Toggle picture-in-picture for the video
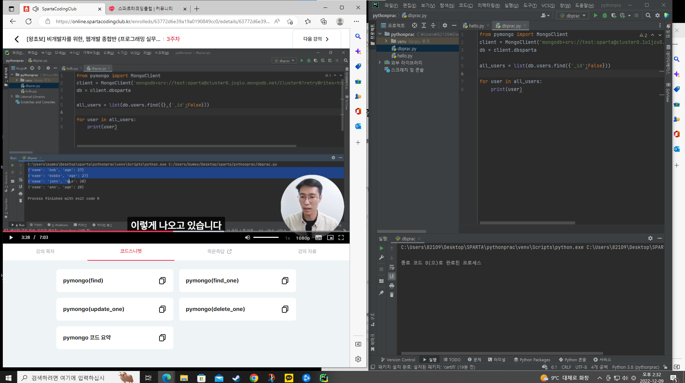Image resolution: width=685 pixels, height=383 pixels. pos(330,238)
